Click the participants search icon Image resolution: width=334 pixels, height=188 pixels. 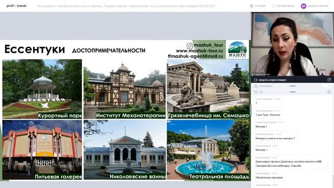coord(329,86)
